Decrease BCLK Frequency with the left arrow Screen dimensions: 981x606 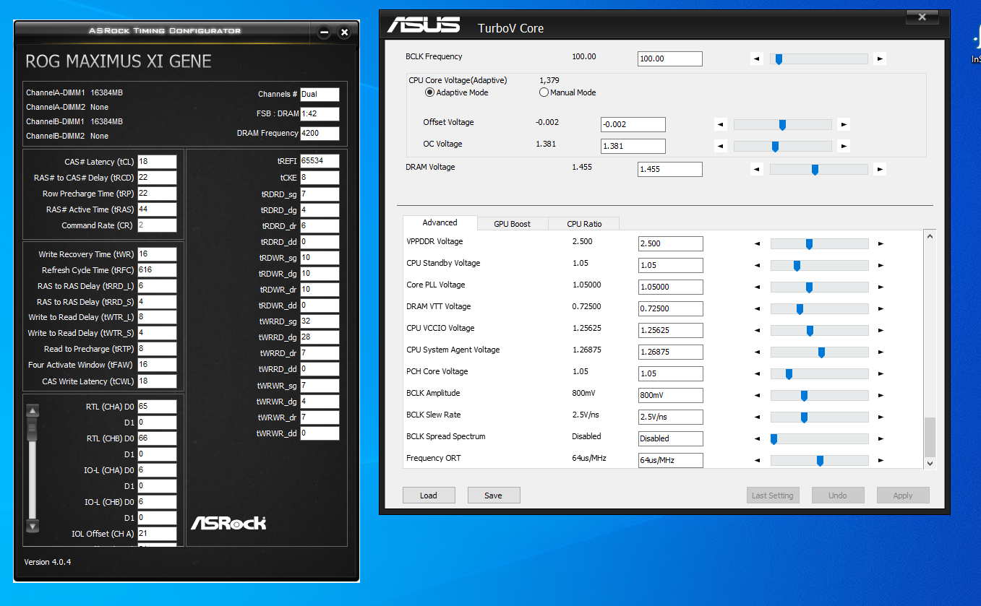point(756,59)
